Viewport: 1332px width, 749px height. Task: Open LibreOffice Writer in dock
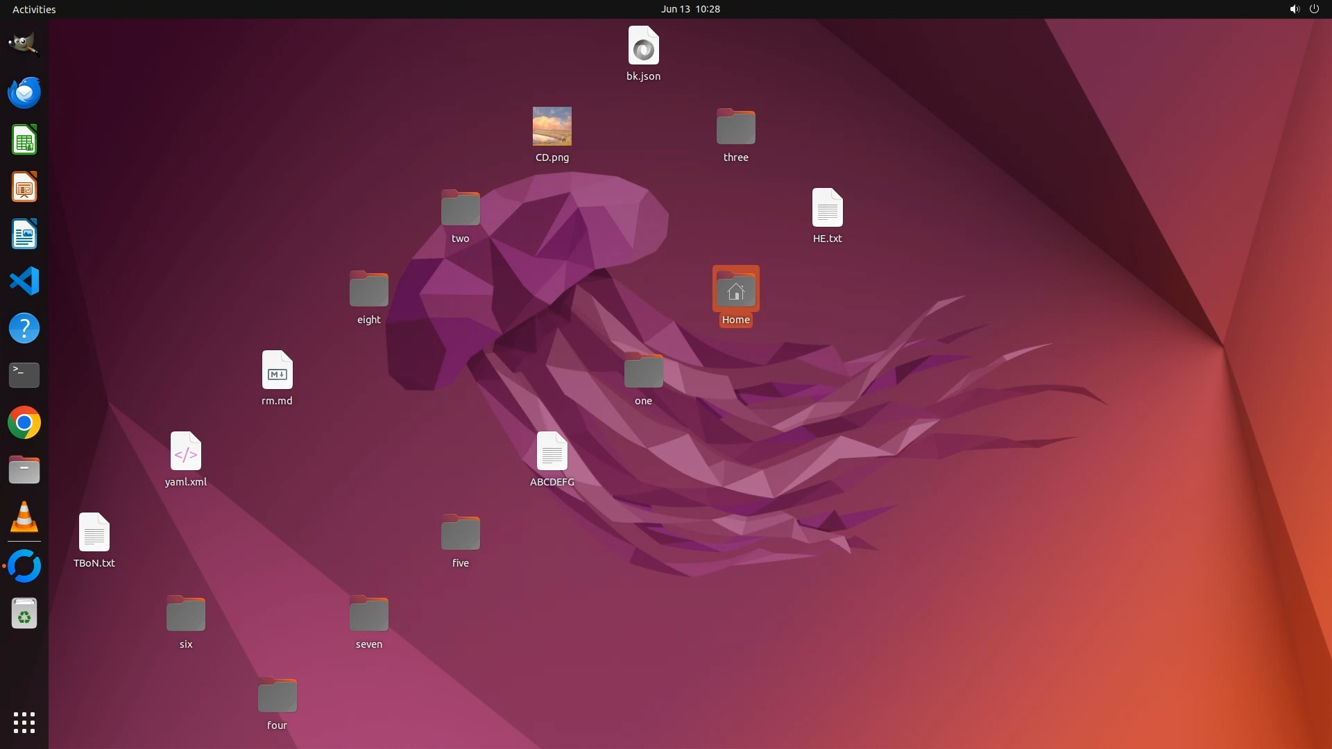24,234
